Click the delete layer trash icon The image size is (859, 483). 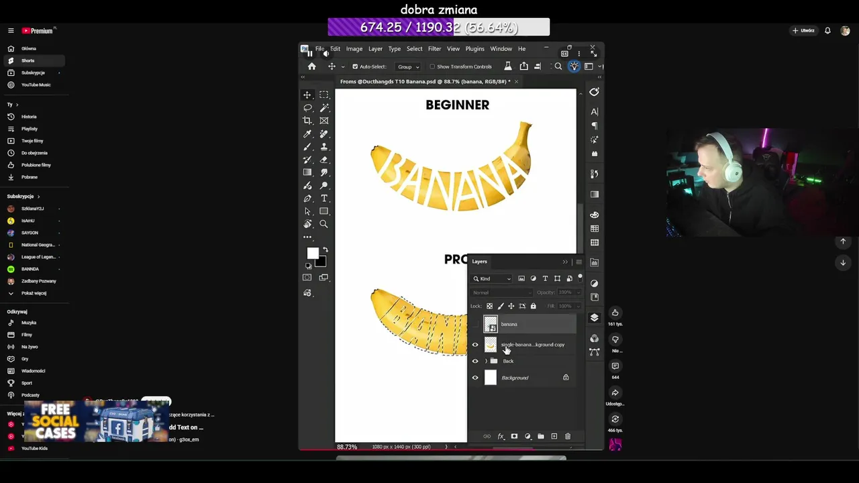567,436
